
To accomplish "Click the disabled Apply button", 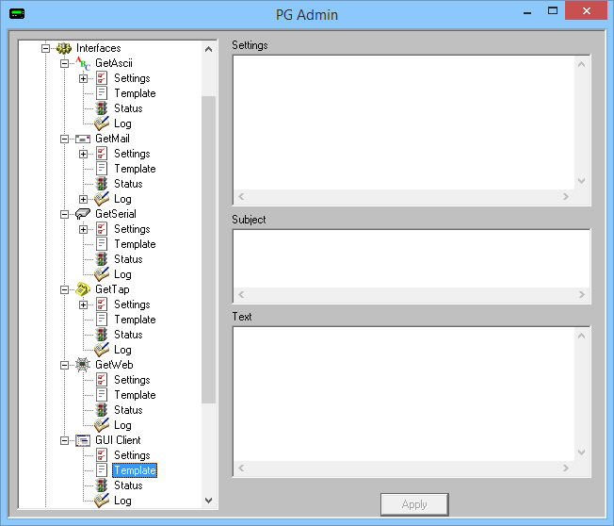I will tap(414, 504).
